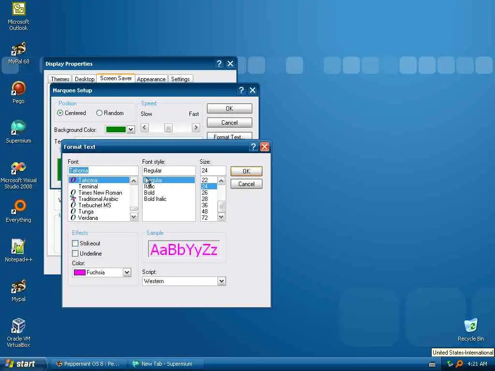Click the Marquee Setup help question-mark icon

point(241,90)
